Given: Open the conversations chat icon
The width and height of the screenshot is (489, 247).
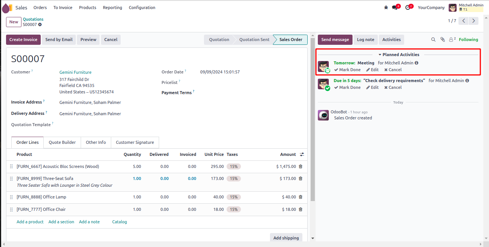Looking at the screenshot, I should [395, 8].
